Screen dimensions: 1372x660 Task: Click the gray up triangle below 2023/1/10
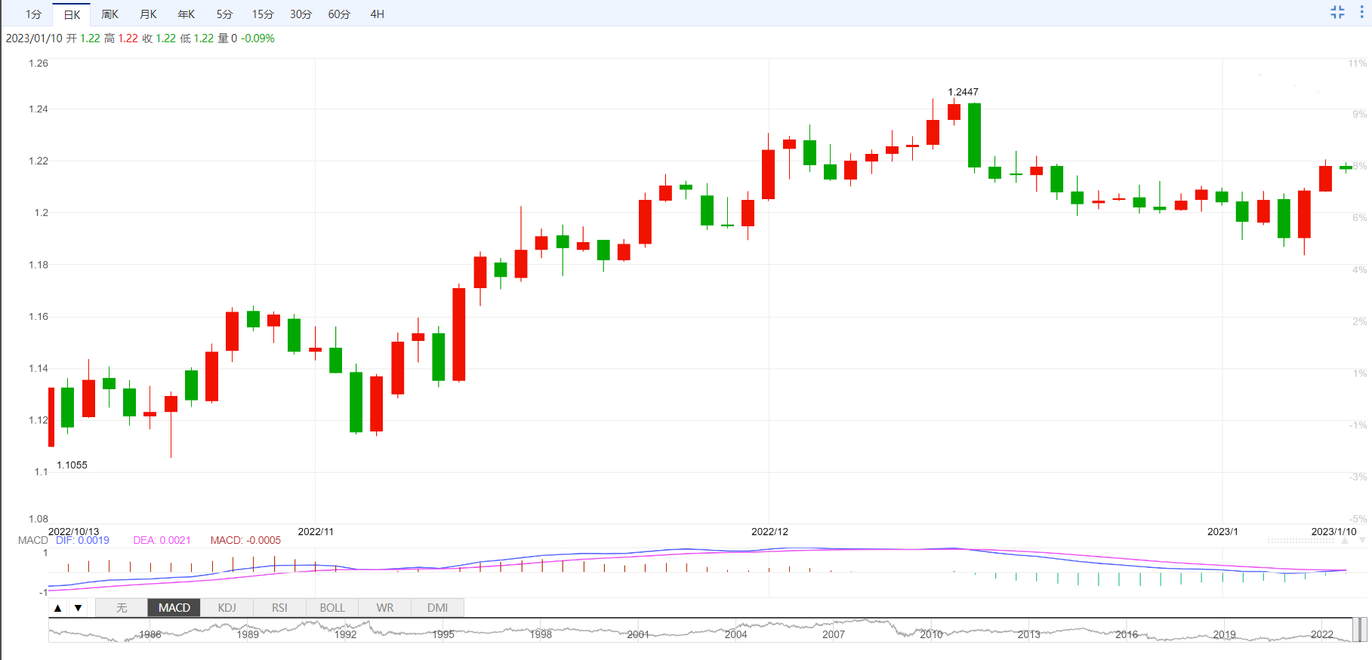coord(1345,540)
